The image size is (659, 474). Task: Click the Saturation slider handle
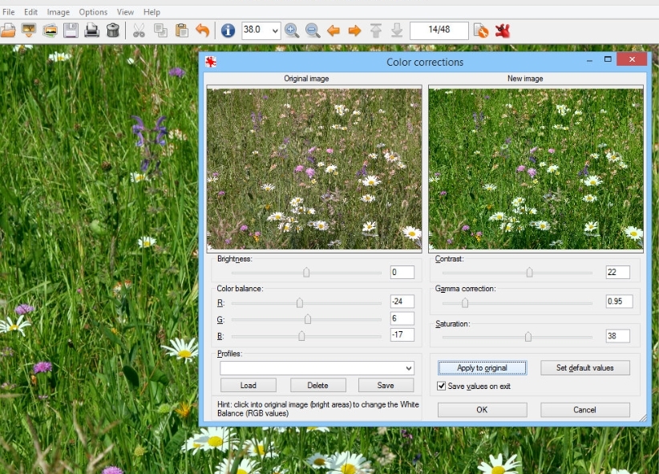528,337
